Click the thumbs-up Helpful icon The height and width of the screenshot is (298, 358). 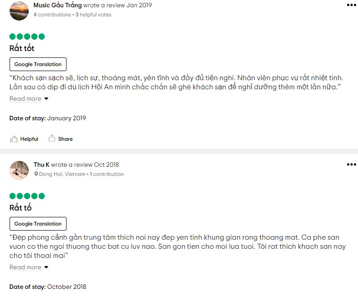[x=14, y=139]
